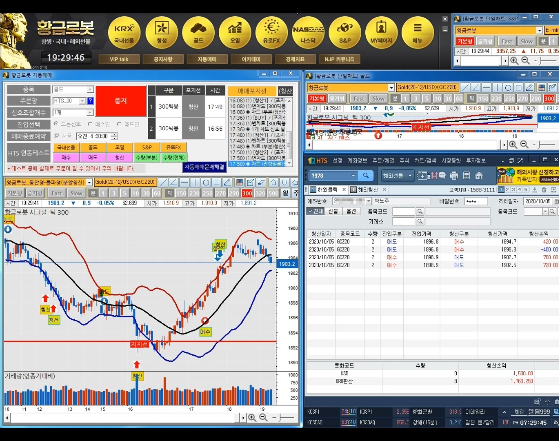Select the pencil tool in 자동매매 chart toolbar
Image resolution: width=560 pixels, height=441 pixels.
(227, 182)
